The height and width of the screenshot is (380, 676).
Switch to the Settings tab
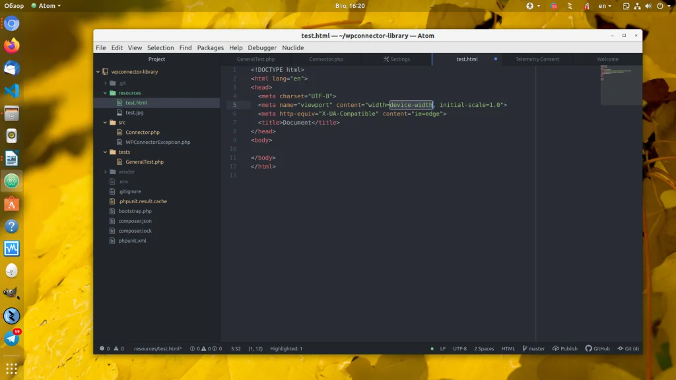[397, 59]
